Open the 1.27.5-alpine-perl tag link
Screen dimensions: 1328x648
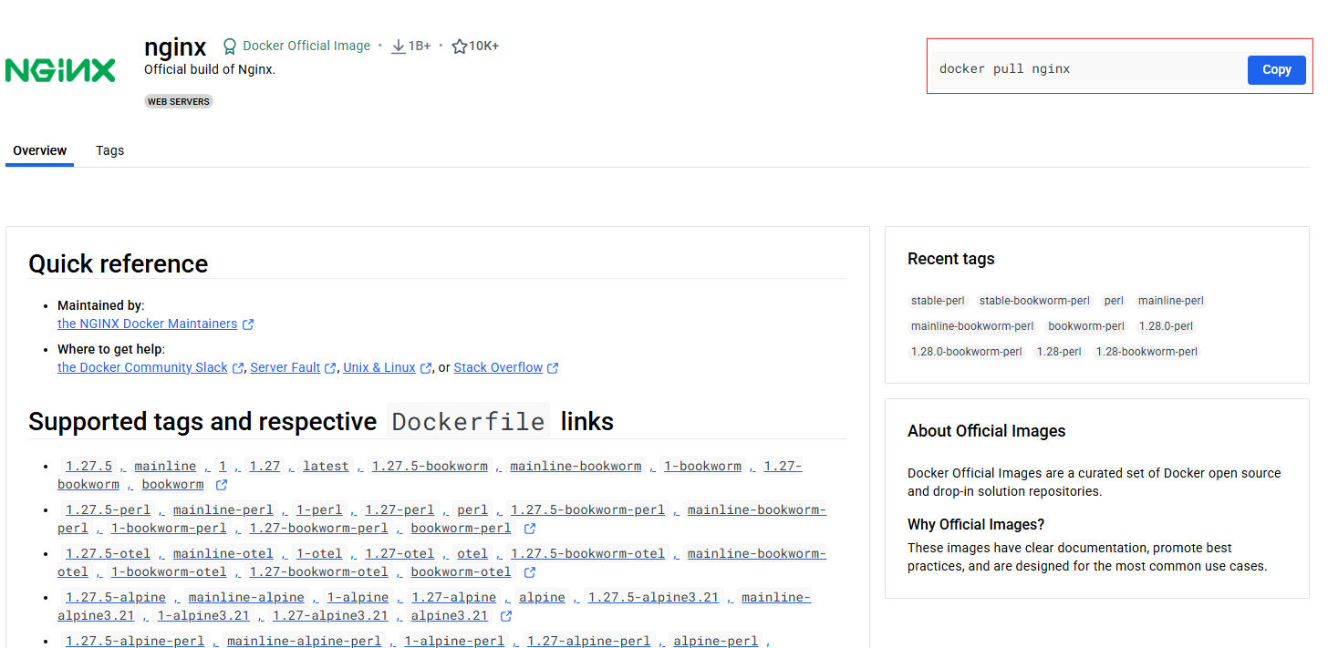pyautogui.click(x=135, y=642)
